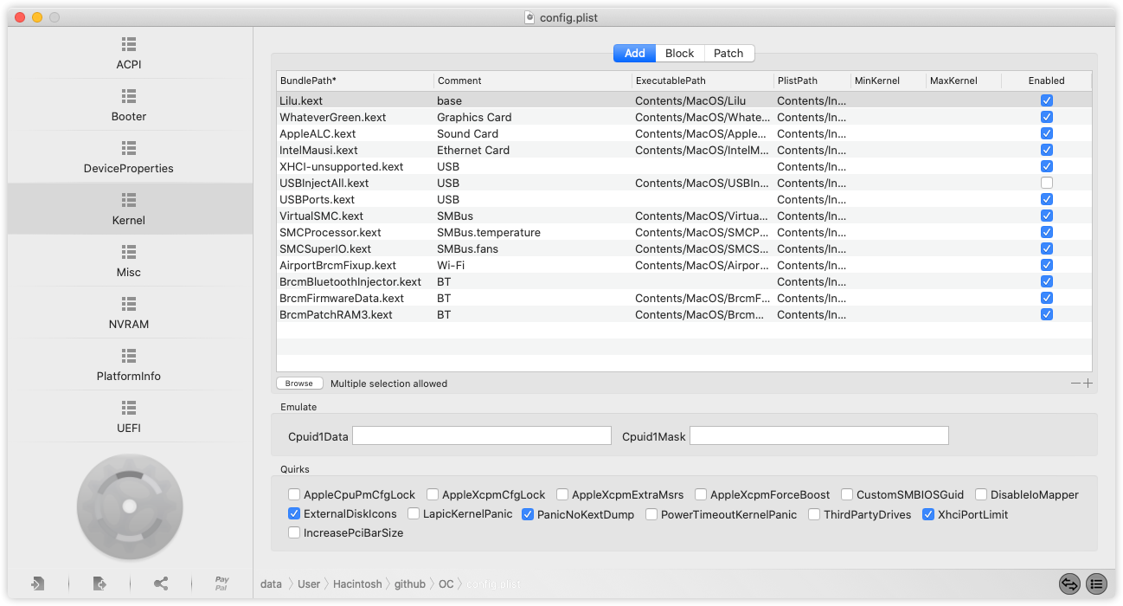Click the round disc dial in sidebar
1123x606 pixels.
click(130, 506)
